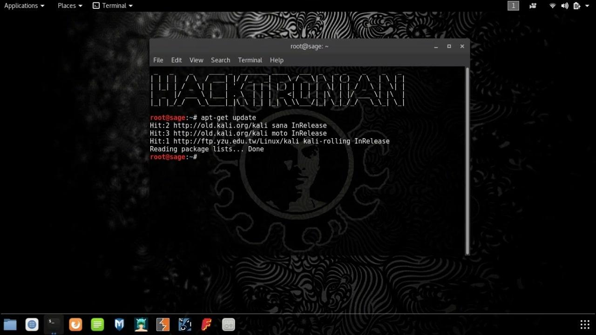Select workspace 1 in the top bar

[513, 6]
